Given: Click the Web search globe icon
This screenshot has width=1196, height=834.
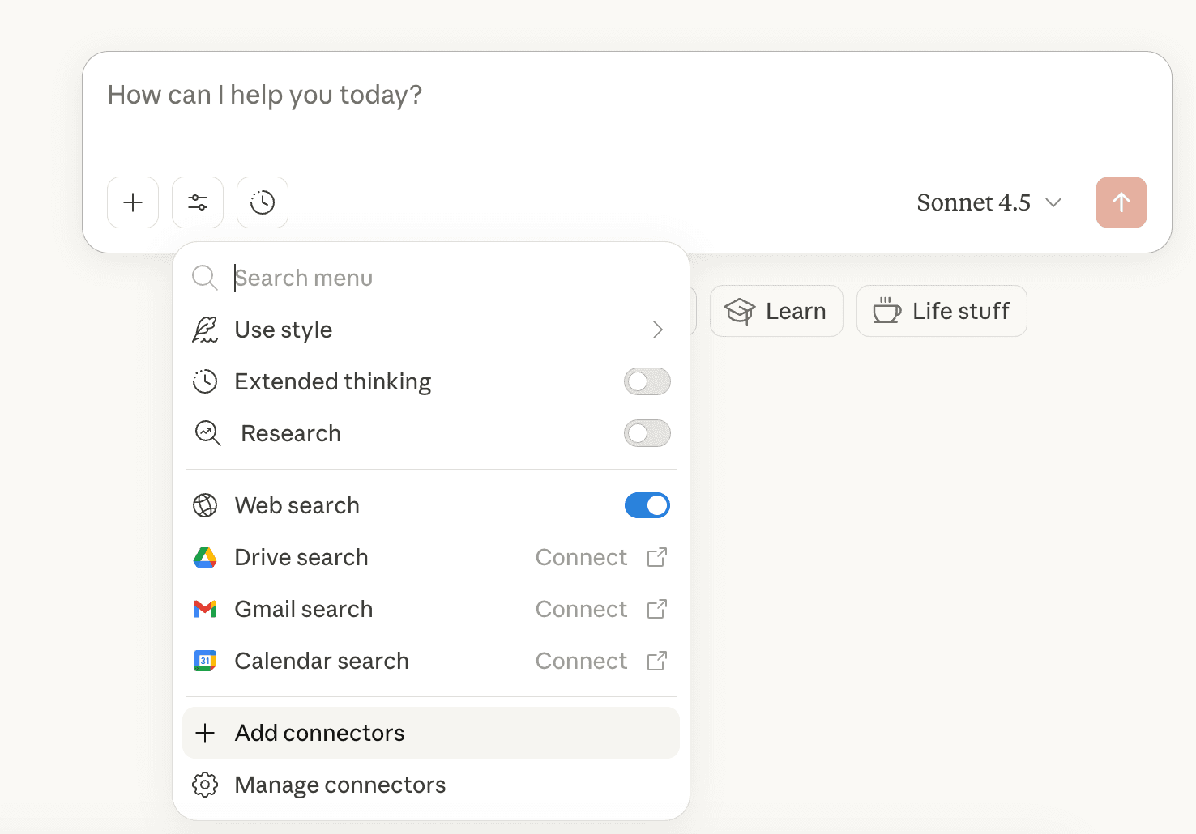Looking at the screenshot, I should tap(205, 505).
